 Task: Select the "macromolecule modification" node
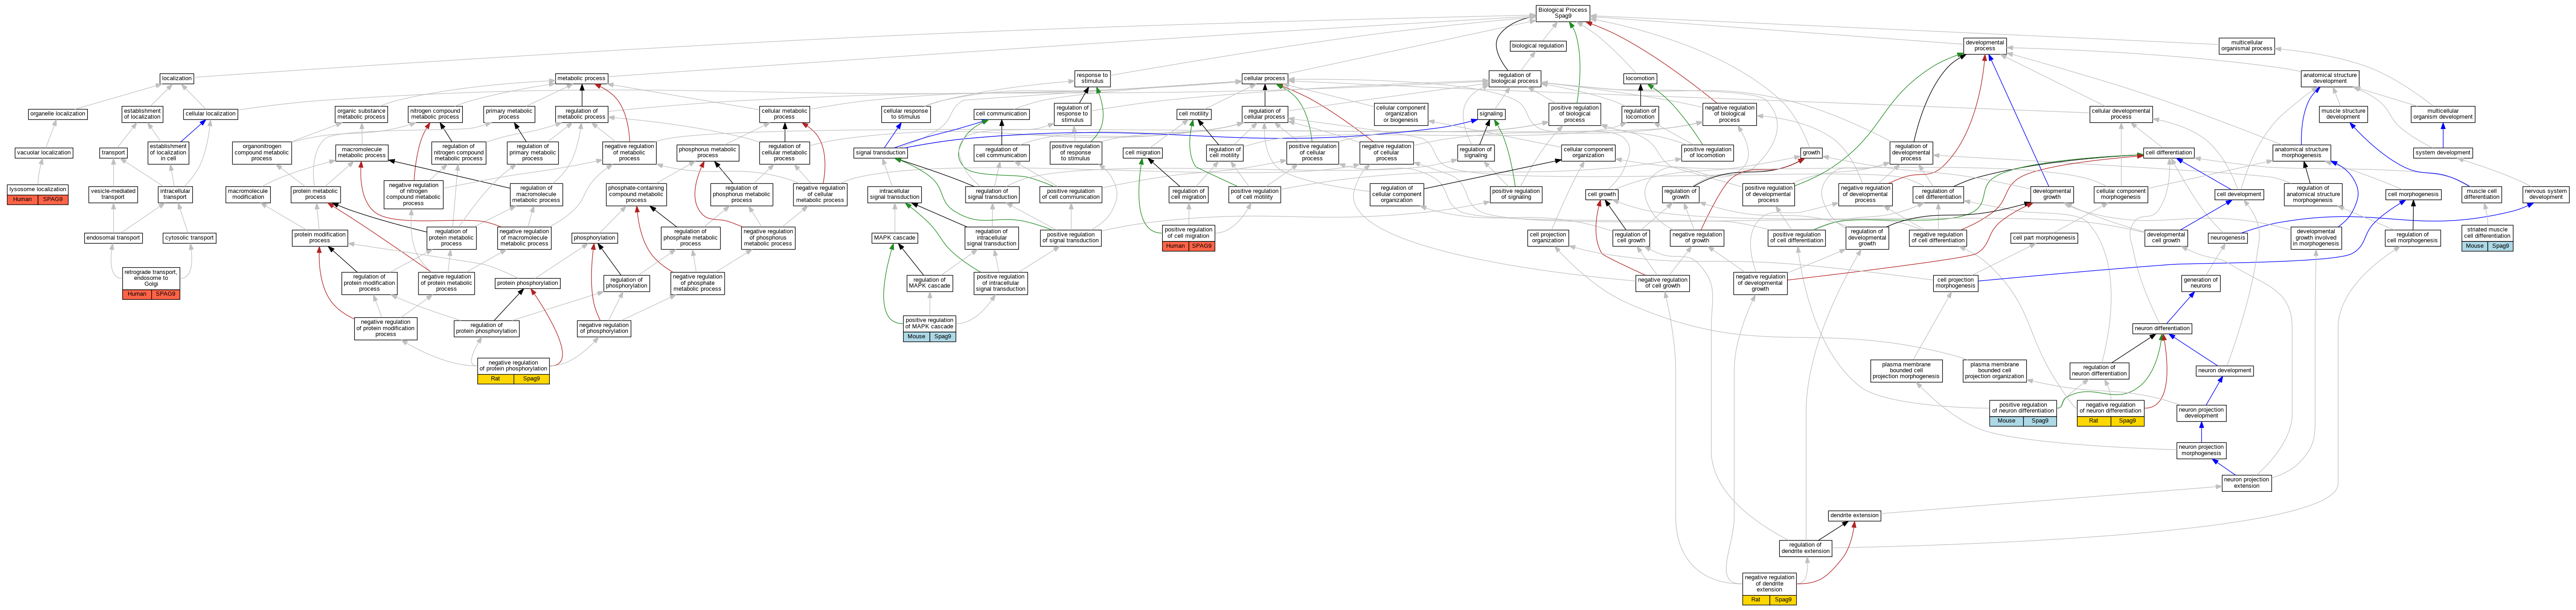[248, 194]
